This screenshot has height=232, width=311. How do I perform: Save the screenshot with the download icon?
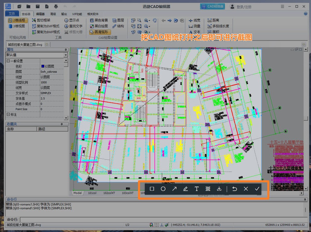tap(219, 189)
